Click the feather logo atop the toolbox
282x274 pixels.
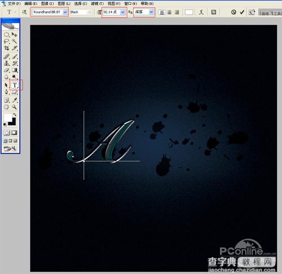click(10, 26)
